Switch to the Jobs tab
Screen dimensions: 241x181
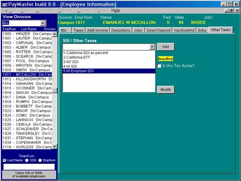point(138,30)
